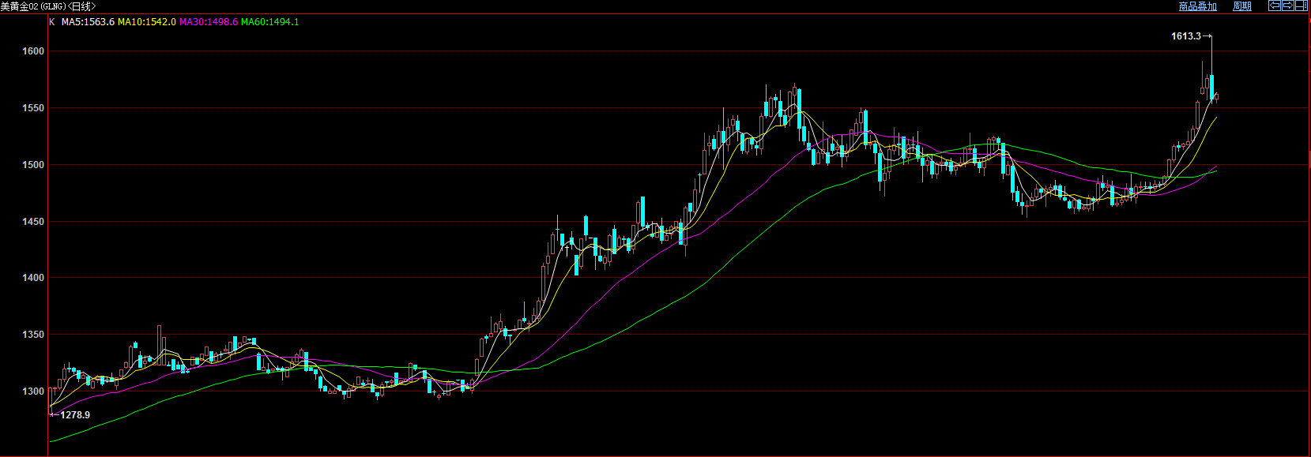Click the 1450 price axis label
Viewport: 1311px width, 457px height.
[33, 222]
